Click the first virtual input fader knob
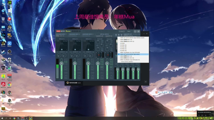Screen dimensions: 214x120 (x=98, y=63)
